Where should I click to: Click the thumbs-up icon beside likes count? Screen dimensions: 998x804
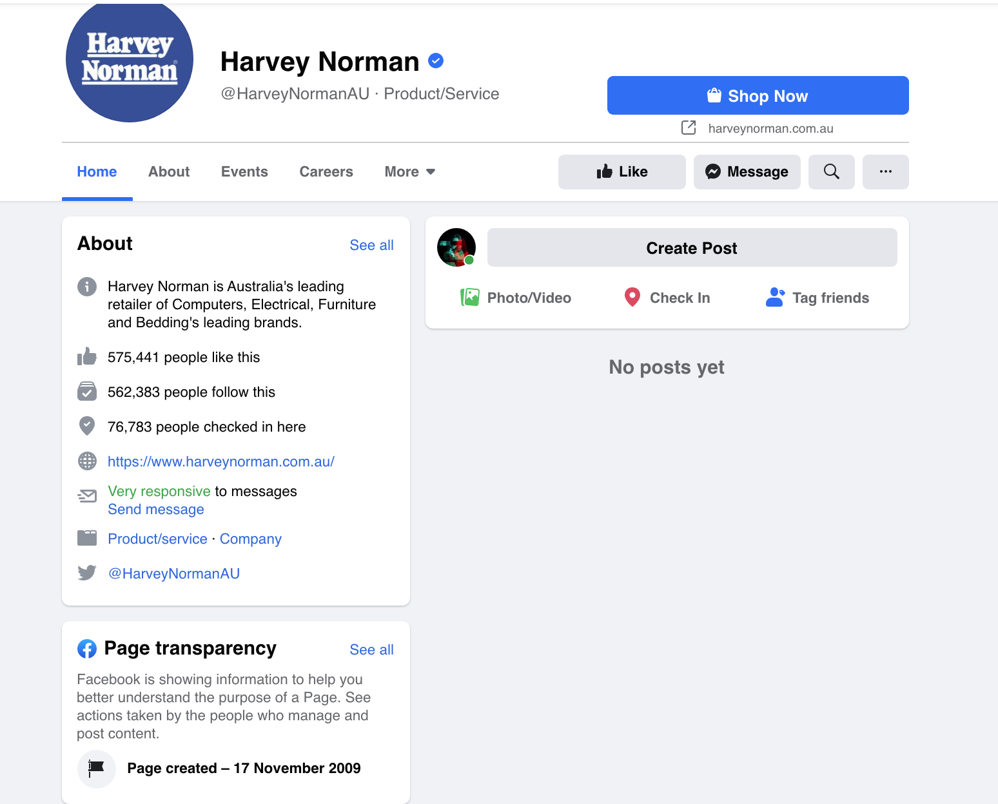tap(87, 356)
